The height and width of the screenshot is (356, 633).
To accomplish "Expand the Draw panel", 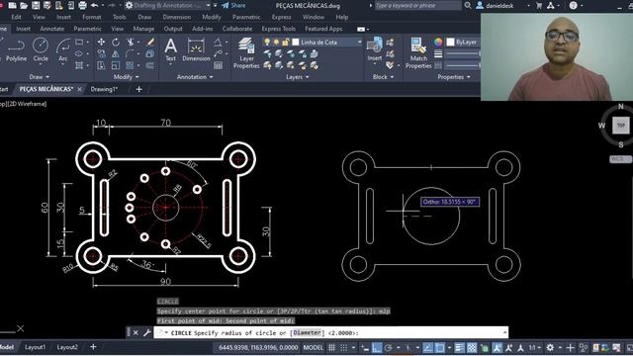I will [40, 77].
